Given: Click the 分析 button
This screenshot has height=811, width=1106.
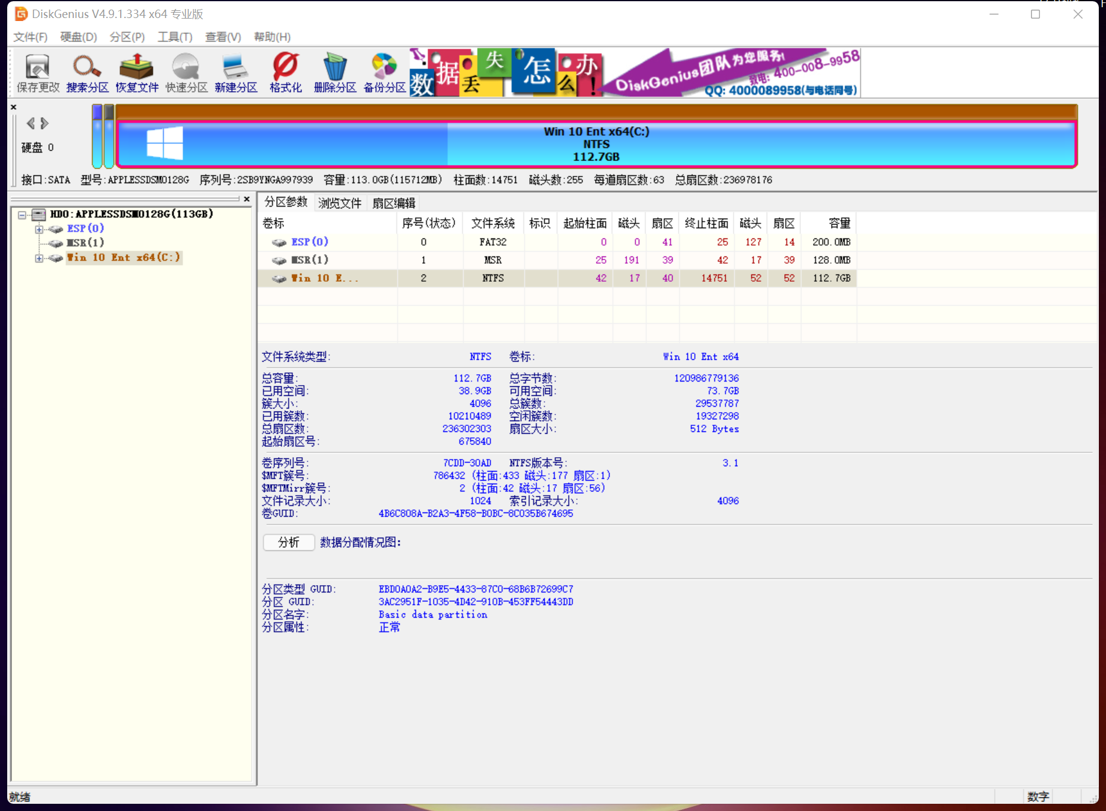Looking at the screenshot, I should (289, 542).
